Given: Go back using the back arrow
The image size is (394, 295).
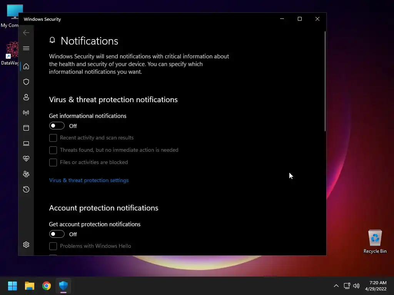Looking at the screenshot, I should [x=26, y=33].
